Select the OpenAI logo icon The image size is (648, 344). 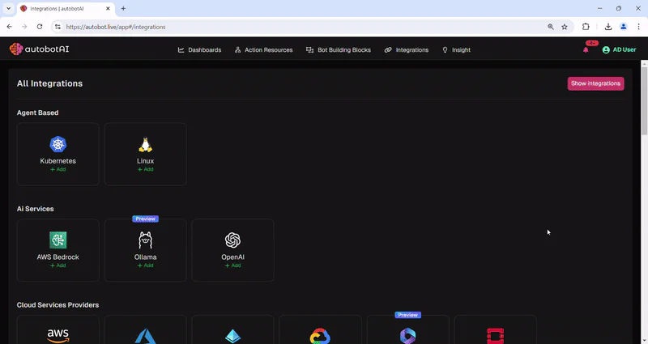click(232, 240)
